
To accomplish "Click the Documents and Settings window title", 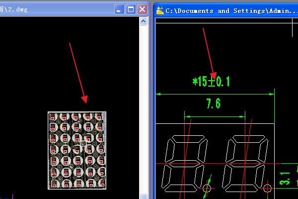I will click(231, 11).
